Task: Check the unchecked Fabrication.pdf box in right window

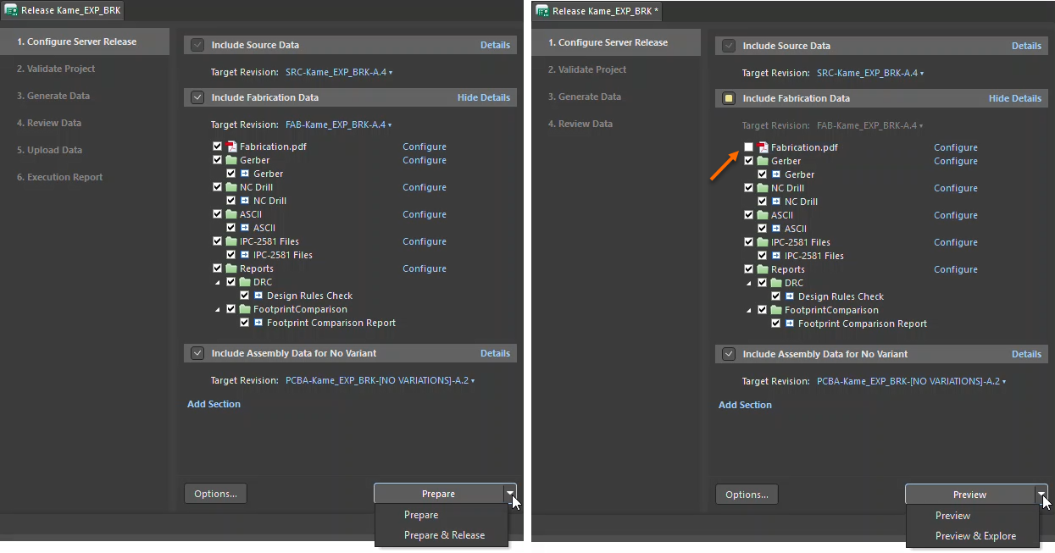Action: click(748, 147)
